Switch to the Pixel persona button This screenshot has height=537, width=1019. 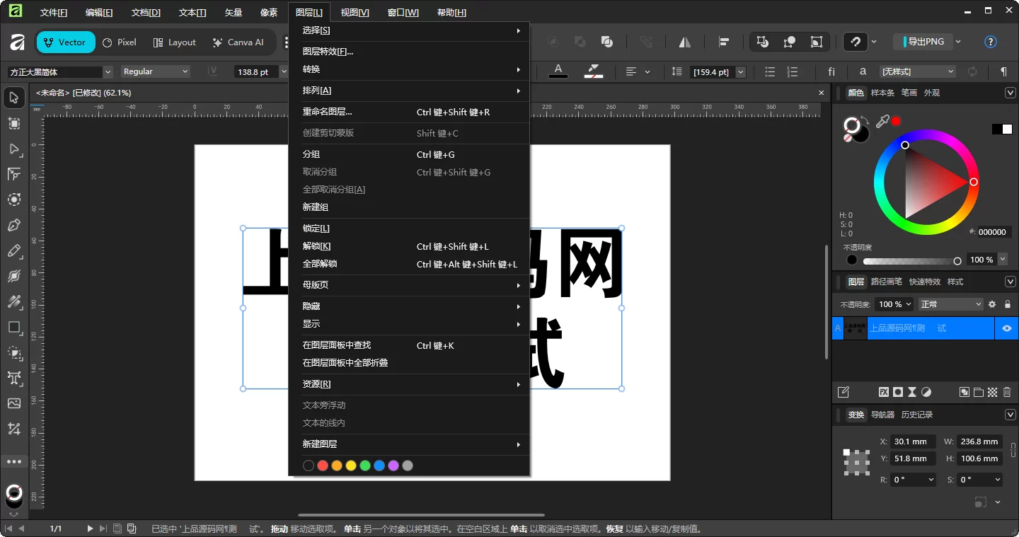[x=120, y=42]
